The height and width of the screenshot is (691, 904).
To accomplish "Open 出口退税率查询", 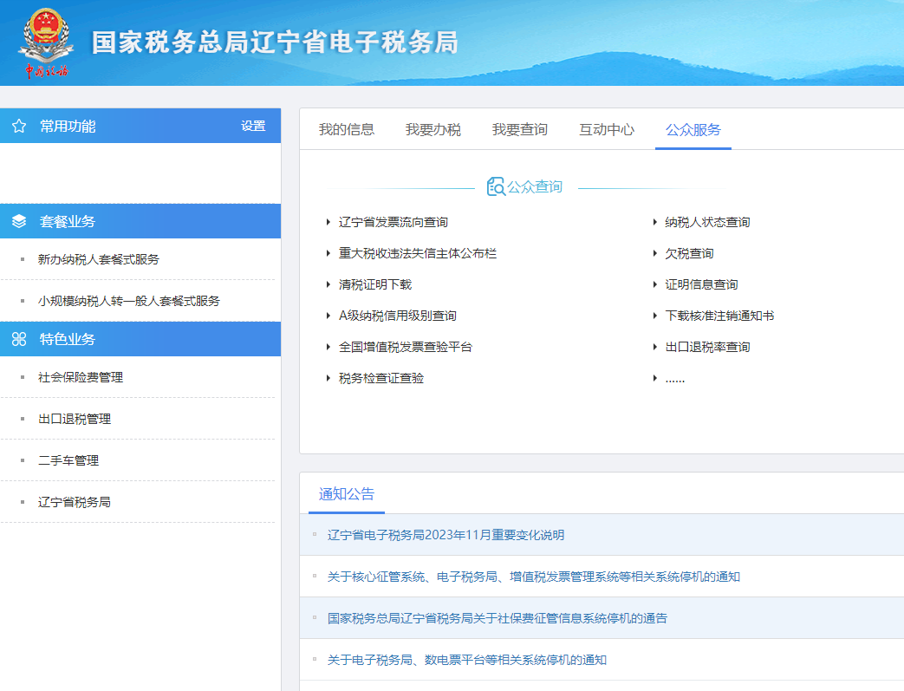I will coord(707,347).
